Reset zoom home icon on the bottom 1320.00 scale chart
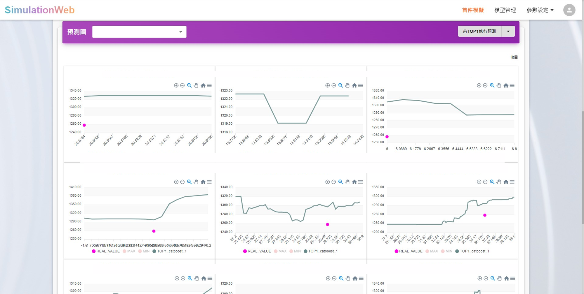The height and width of the screenshot is (294, 584). pyautogui.click(x=355, y=278)
